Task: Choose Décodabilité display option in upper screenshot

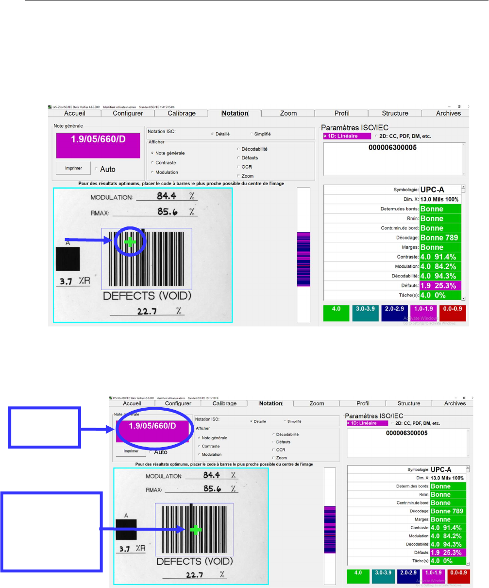Action: (252, 149)
